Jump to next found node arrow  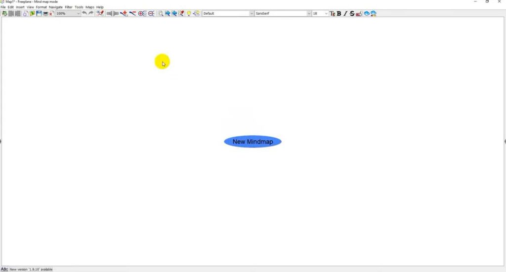pyautogui.click(x=168, y=13)
